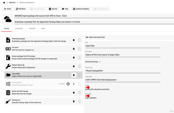Delete the Cleanup run task

(x=74, y=101)
